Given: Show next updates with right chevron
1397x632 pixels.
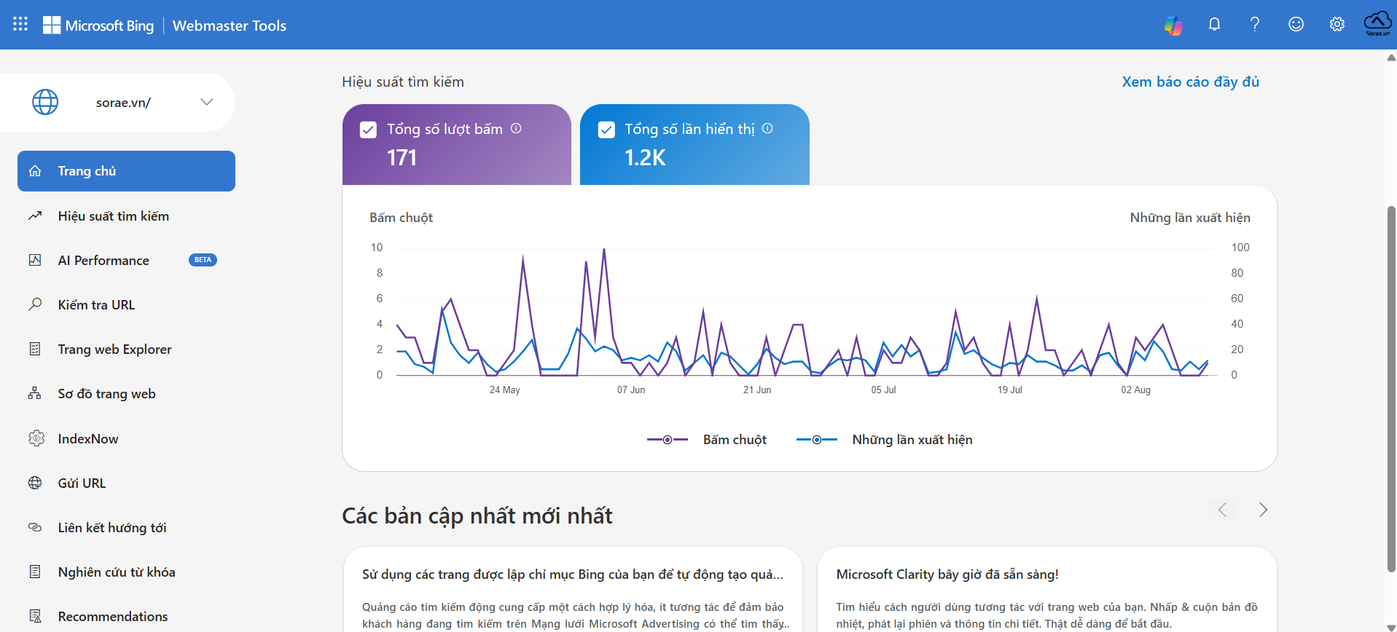Looking at the screenshot, I should (1263, 510).
